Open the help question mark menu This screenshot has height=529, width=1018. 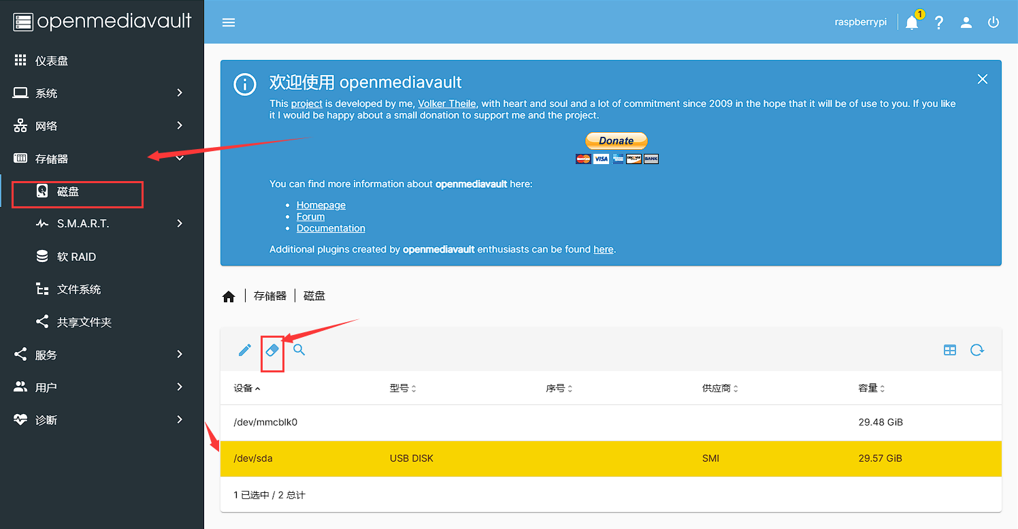[x=939, y=22]
